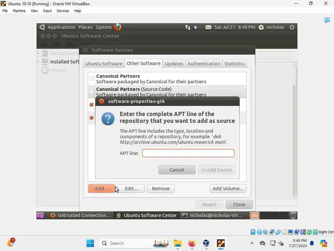The image size is (334, 251).
Task: Click the VirtualBox optical disc status icon
Action: (x=259, y=232)
